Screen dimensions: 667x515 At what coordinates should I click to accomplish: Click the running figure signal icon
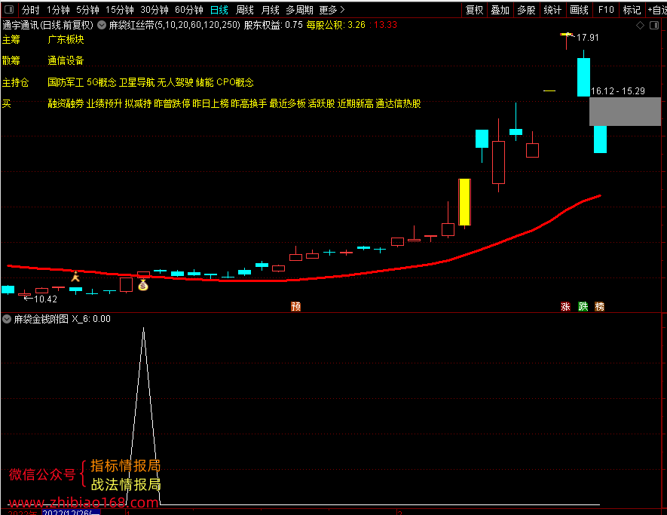[75, 276]
